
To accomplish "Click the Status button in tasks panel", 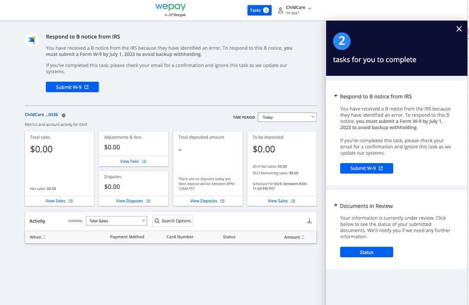I will pos(366,252).
